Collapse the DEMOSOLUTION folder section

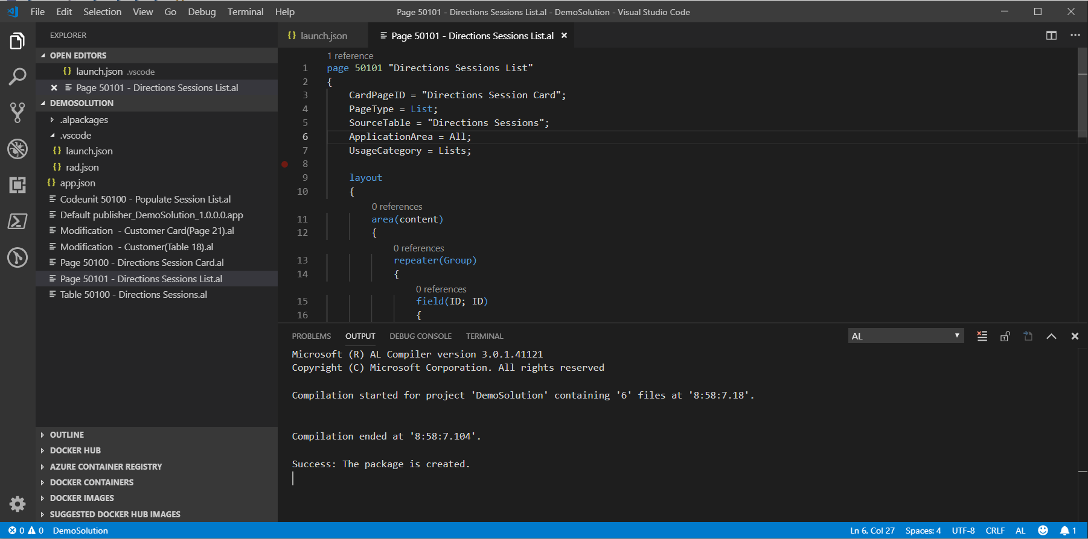pyautogui.click(x=157, y=103)
